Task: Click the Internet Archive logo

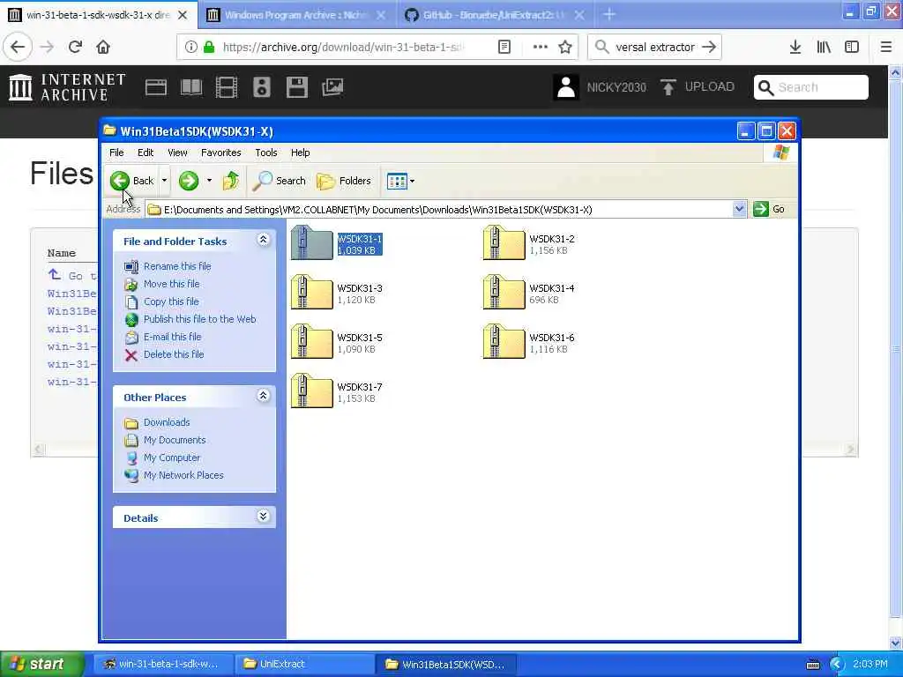Action: pyautogui.click(x=67, y=87)
